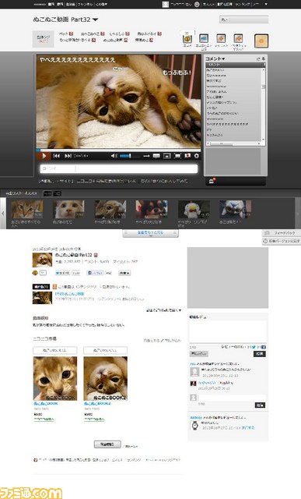Click the coin mylist icon above player

pyautogui.click(x=187, y=39)
